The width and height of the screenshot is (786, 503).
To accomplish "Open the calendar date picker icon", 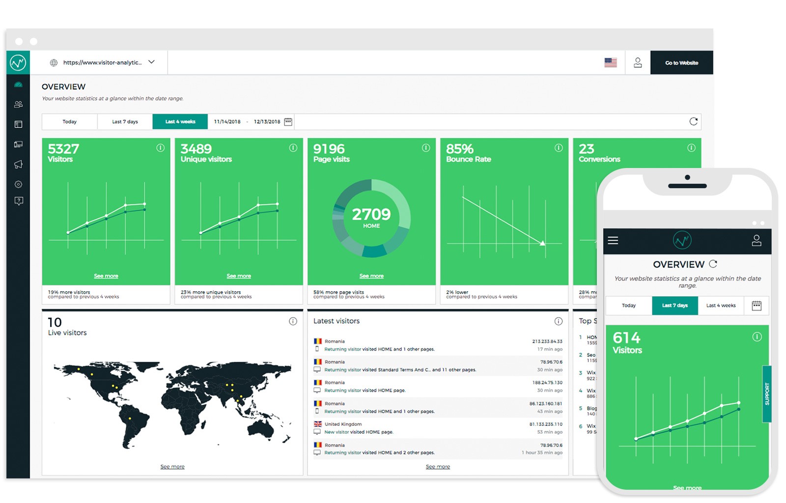I will pyautogui.click(x=288, y=121).
